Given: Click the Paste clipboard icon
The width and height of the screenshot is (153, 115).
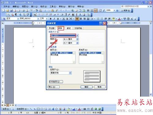Looking at the screenshot, I should tap(53, 10).
